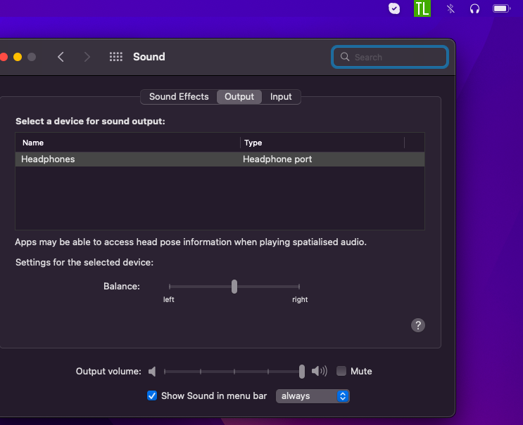Click the 'left' balance label

(x=168, y=299)
